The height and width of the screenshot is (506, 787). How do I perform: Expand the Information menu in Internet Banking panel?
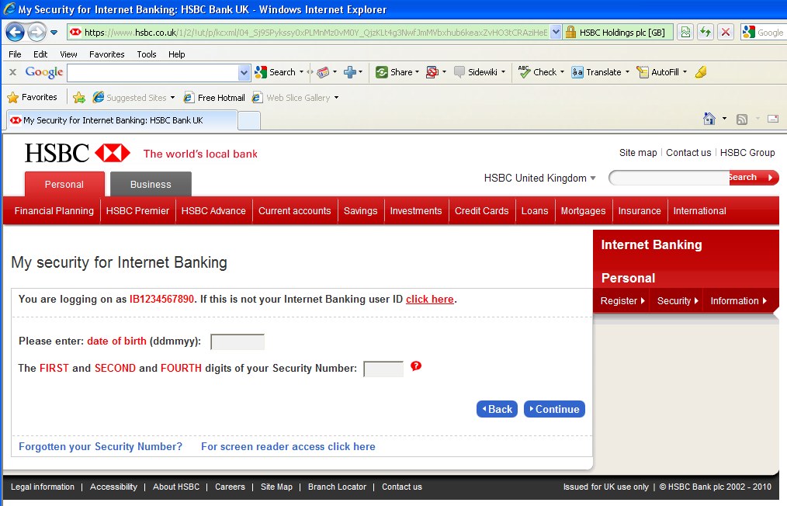tap(738, 300)
